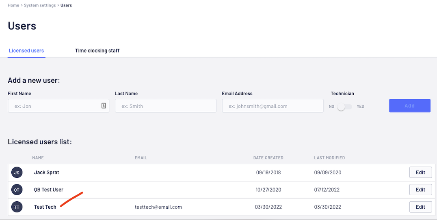
Task: Focus the Last Name input field
Action: point(166,106)
